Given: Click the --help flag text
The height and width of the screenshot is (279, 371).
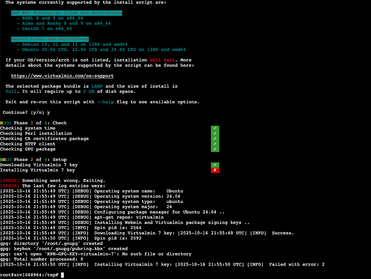Looking at the screenshot, I should click(x=105, y=102).
